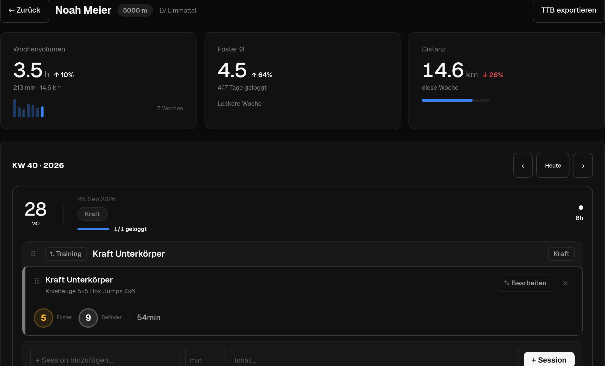Click the KW 40 · 2026 heading
The width and height of the screenshot is (605, 366).
[38, 165]
